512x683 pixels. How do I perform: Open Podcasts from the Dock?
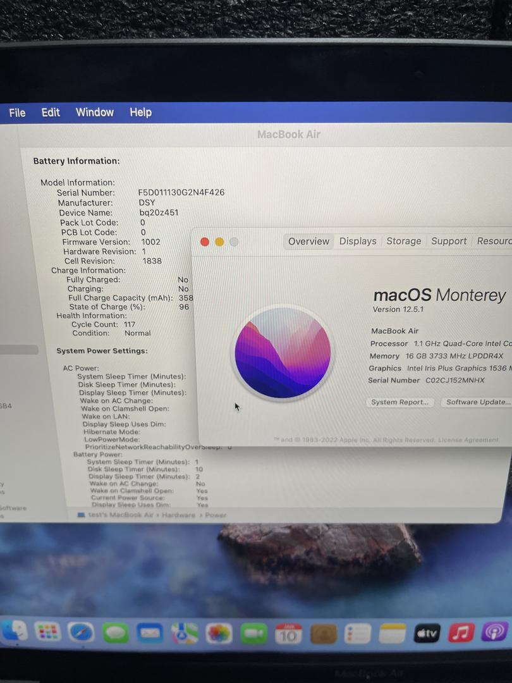[494, 631]
